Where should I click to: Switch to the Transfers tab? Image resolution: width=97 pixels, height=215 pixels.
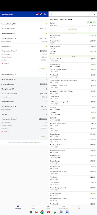pyautogui.click(x=33, y=207)
